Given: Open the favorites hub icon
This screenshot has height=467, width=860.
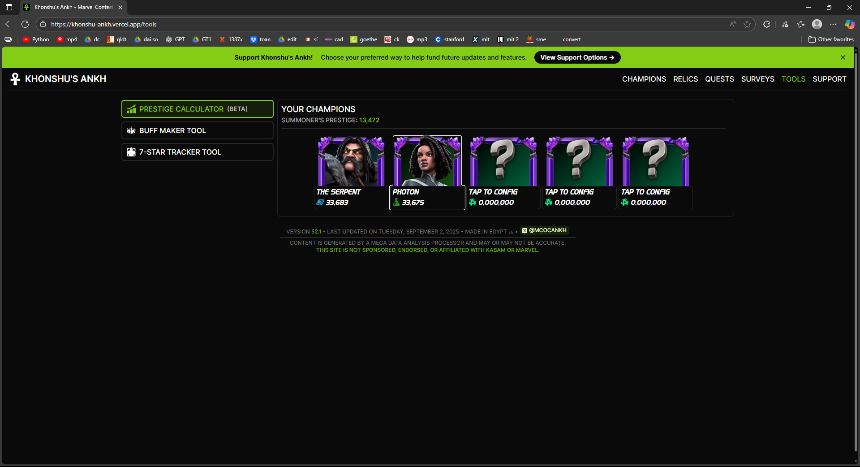Looking at the screenshot, I should click(801, 24).
